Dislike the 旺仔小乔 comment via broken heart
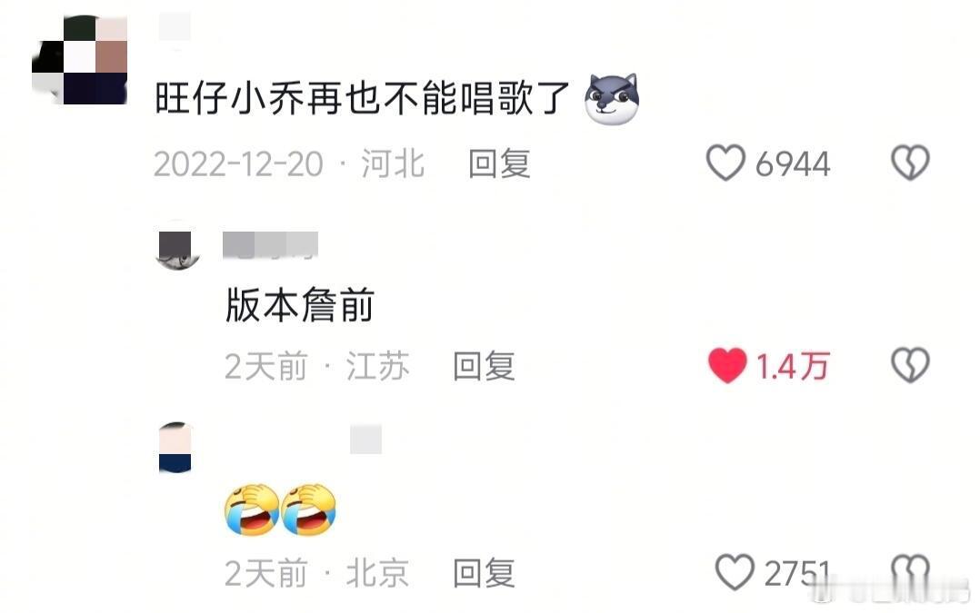Screen dimensions: 980x613 [x=910, y=163]
